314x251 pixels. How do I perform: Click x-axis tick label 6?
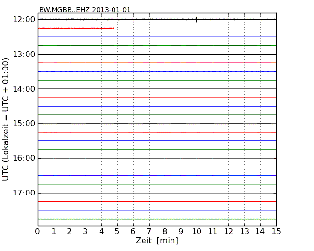pos(133,232)
